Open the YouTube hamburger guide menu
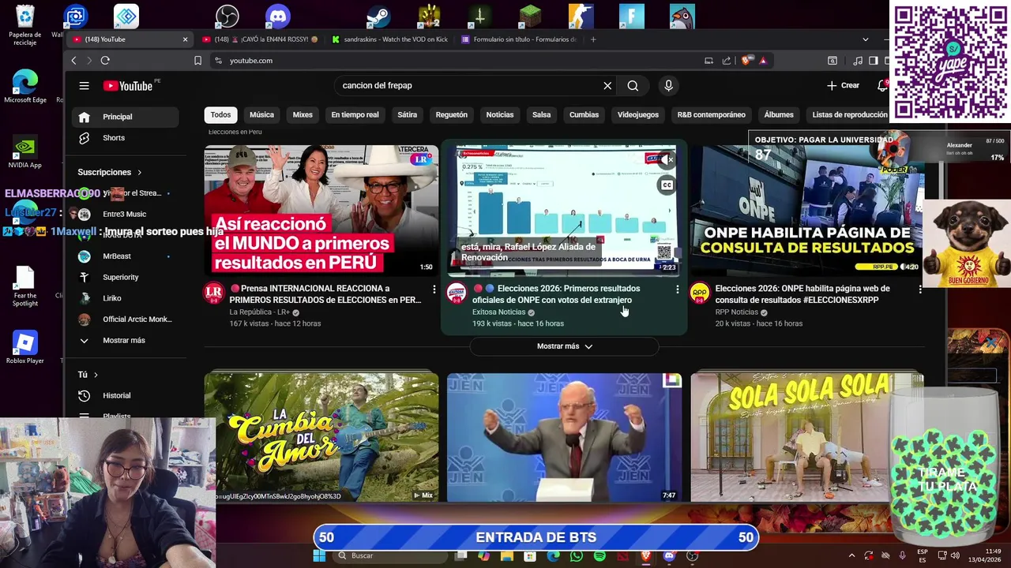This screenshot has height=568, width=1011. point(84,85)
